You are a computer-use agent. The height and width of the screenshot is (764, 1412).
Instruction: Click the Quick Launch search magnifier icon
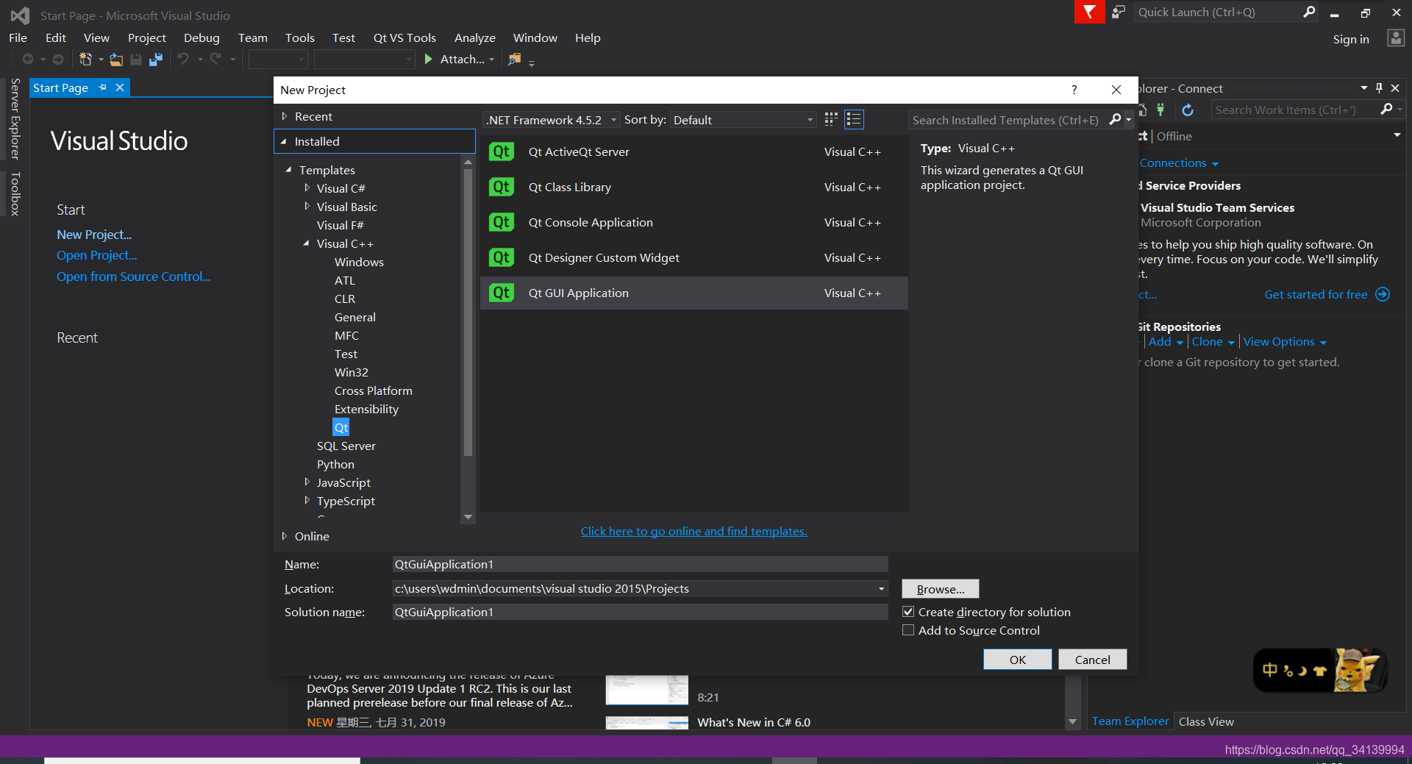(1309, 12)
